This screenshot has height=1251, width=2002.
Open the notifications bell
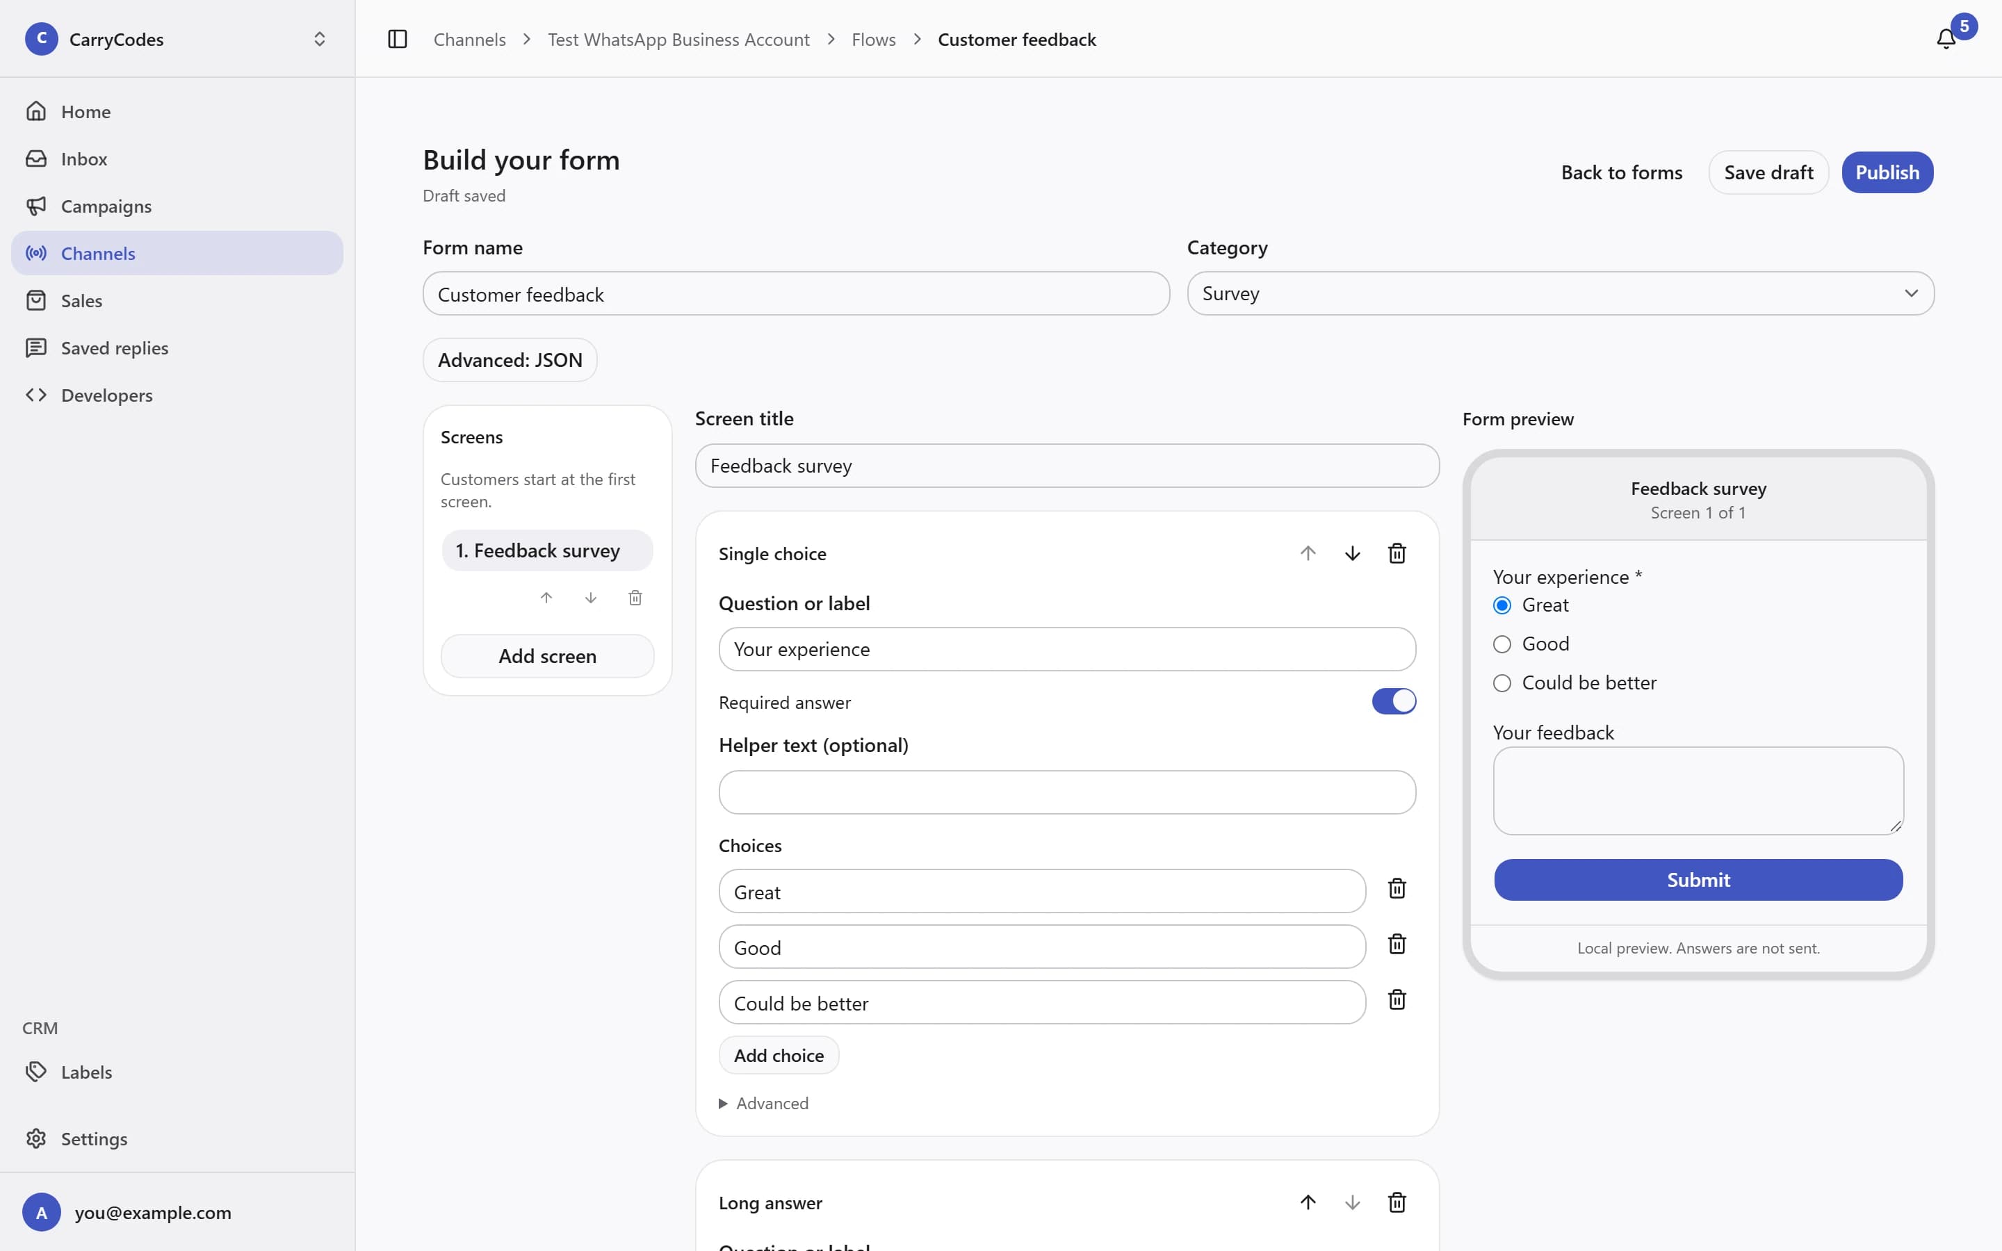tap(1946, 39)
